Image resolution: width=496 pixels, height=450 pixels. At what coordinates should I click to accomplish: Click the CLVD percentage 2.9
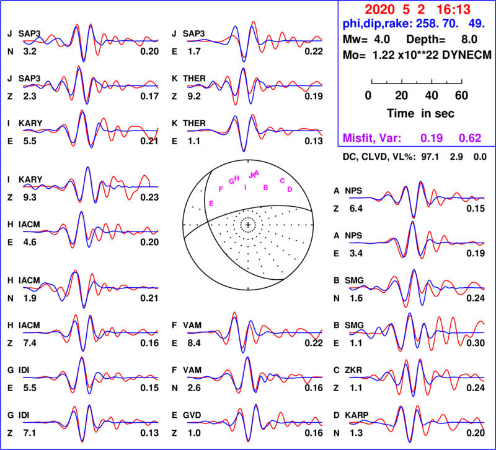[456, 157]
